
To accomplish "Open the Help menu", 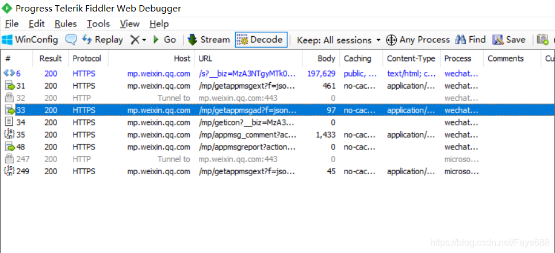I will coord(159,24).
